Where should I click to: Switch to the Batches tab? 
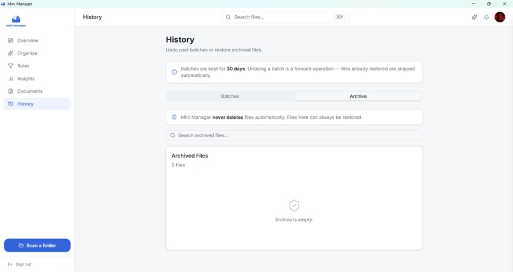230,97
